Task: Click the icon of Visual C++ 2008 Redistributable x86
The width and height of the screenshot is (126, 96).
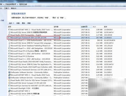Action: tap(9, 40)
